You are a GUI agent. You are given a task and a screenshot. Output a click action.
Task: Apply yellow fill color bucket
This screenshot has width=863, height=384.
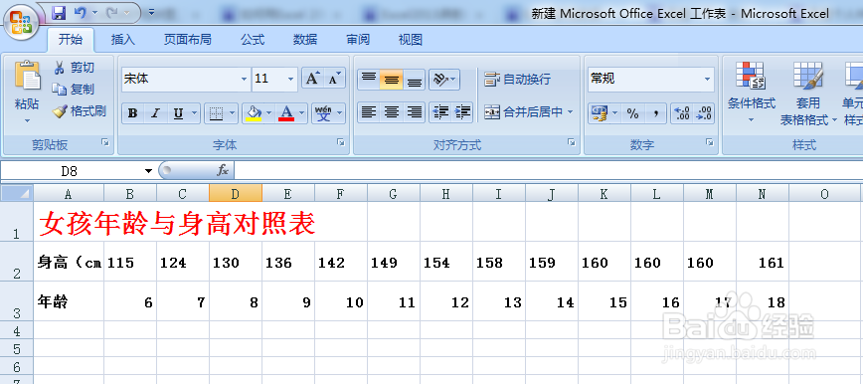click(254, 113)
